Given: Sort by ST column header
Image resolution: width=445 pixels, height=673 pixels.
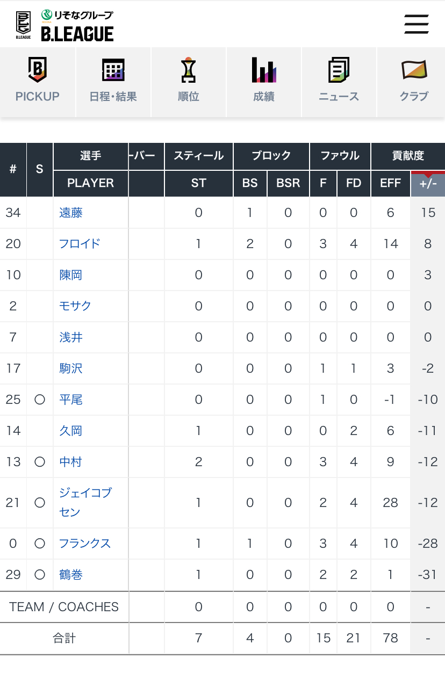Looking at the screenshot, I should pyautogui.click(x=199, y=183).
